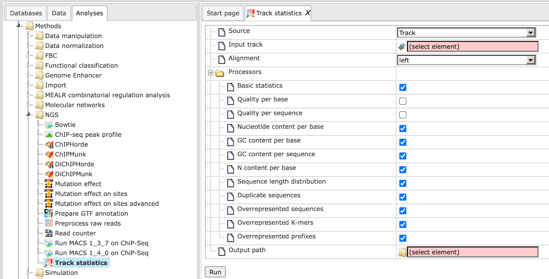Collapse the Processors group
This screenshot has width=549, height=279.
click(x=211, y=73)
